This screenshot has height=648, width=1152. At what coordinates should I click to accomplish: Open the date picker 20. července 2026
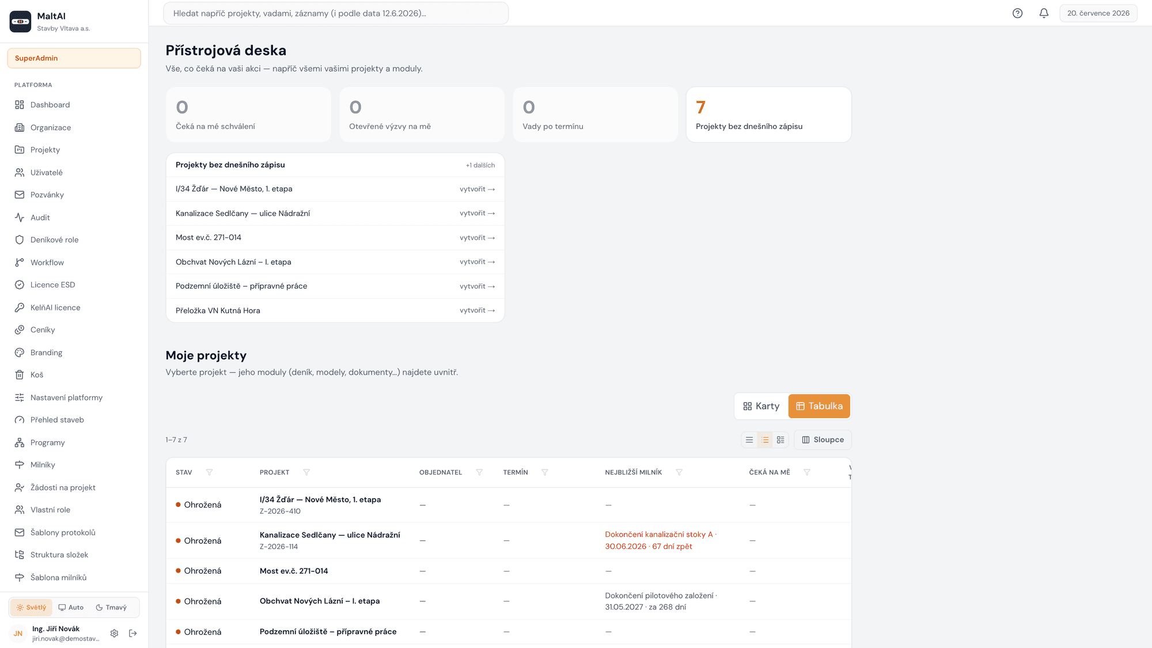tap(1098, 13)
